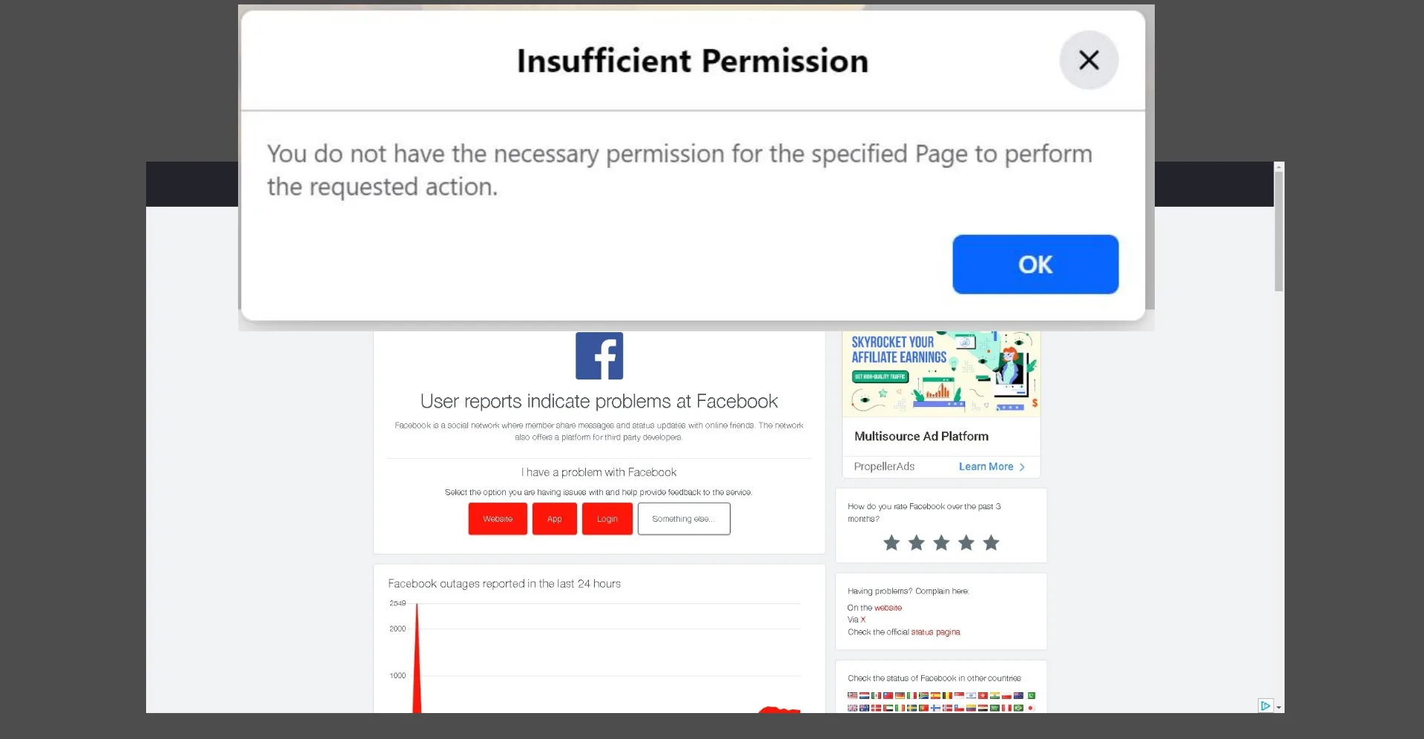Click the AdChoices icon at bottom right
The height and width of the screenshot is (739, 1424).
coord(1265,706)
